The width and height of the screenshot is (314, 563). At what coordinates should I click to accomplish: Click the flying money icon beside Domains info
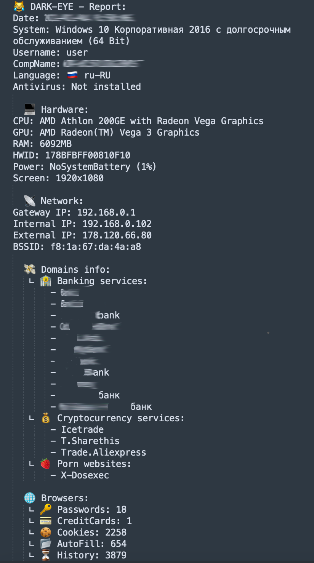30,270
